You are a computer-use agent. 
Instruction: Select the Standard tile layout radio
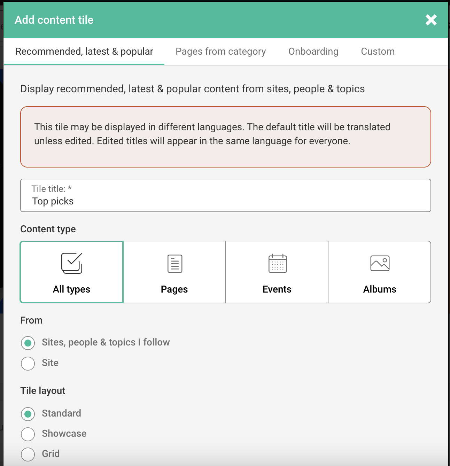28,414
